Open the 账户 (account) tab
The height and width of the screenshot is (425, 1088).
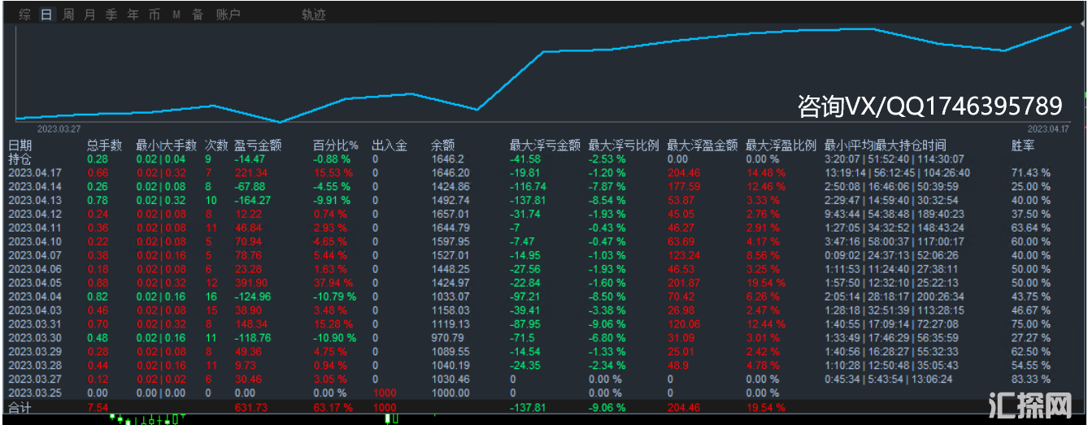228,15
